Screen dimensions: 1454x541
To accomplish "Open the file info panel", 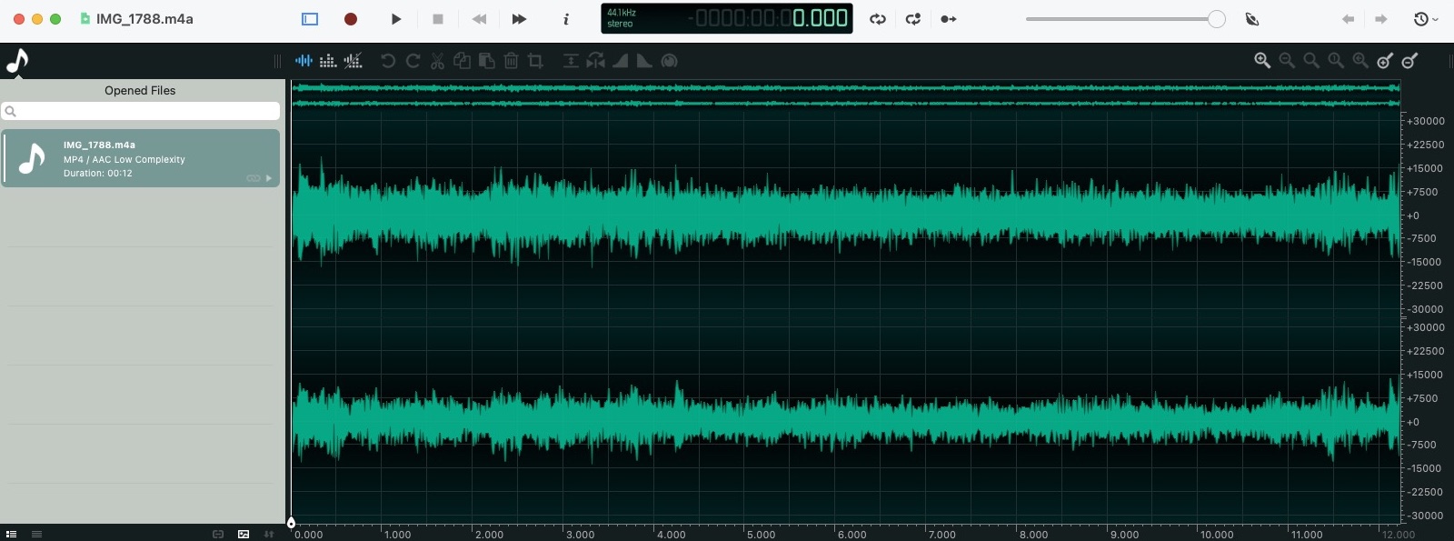I will pyautogui.click(x=566, y=19).
